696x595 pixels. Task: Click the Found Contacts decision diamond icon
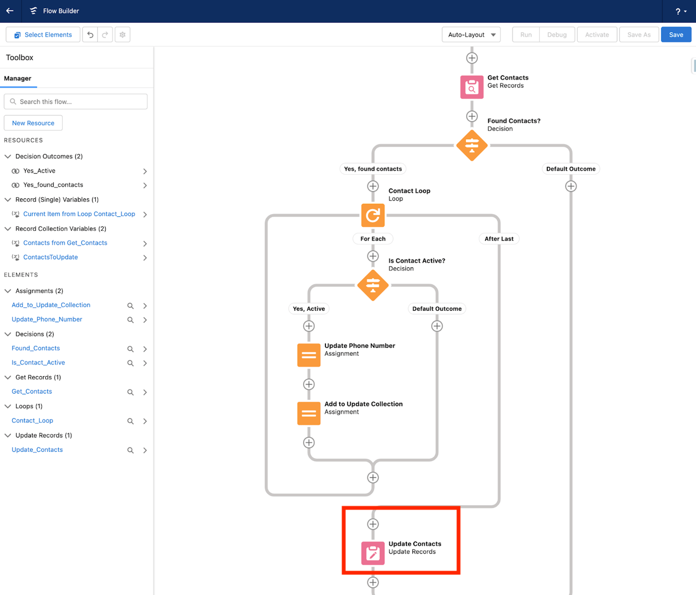472,146
